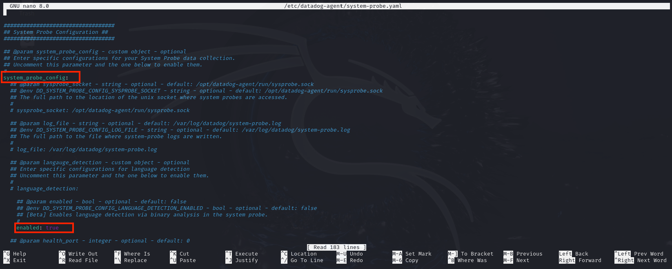Click the '@env DD_SYSTEM_PROBE_CONFIG_SYSPROBE_SOCKET' line
This screenshot has width=672, height=269.
196,91
